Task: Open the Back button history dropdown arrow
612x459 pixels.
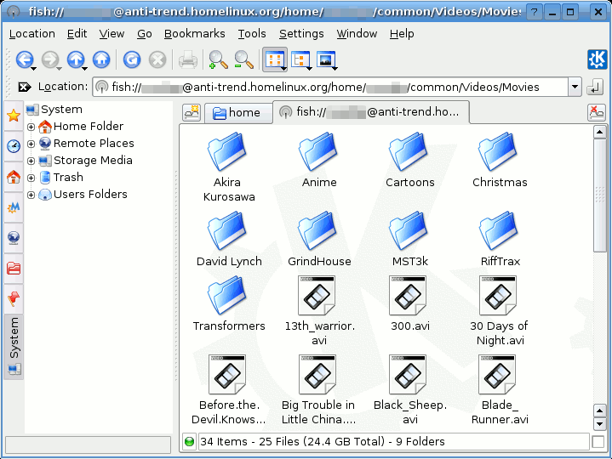Action: (33, 69)
